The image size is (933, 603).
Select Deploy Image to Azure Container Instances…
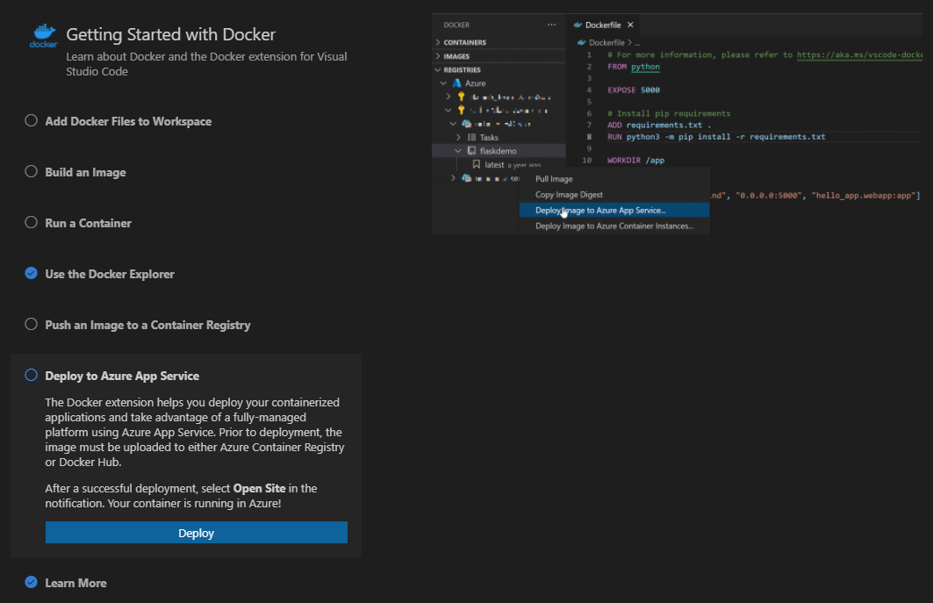[614, 226]
